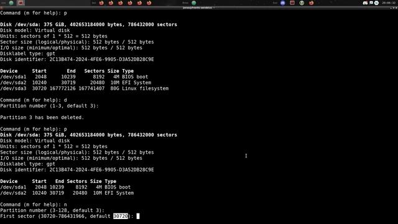
Task: Click the green circle icon at far left of taskbar
Action: tap(11, 2)
